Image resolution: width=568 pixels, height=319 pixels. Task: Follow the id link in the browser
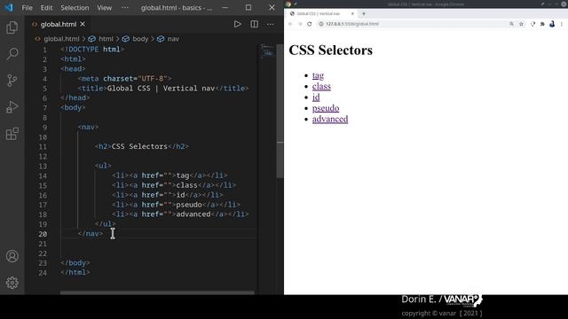coord(316,97)
